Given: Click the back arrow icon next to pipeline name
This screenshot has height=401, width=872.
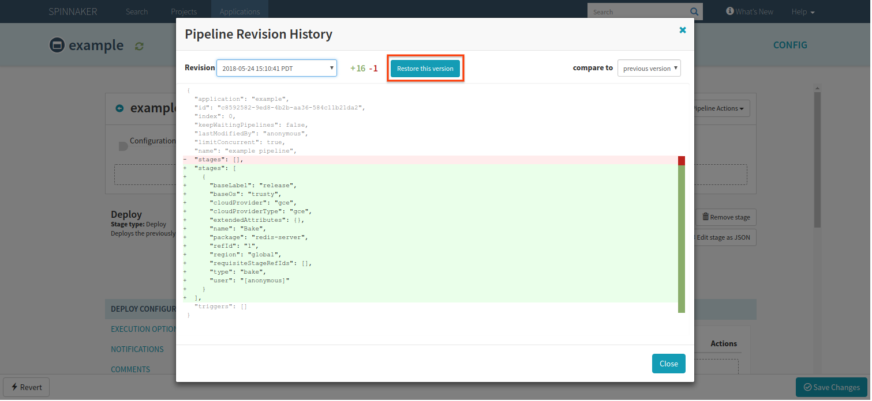Looking at the screenshot, I should (119, 108).
